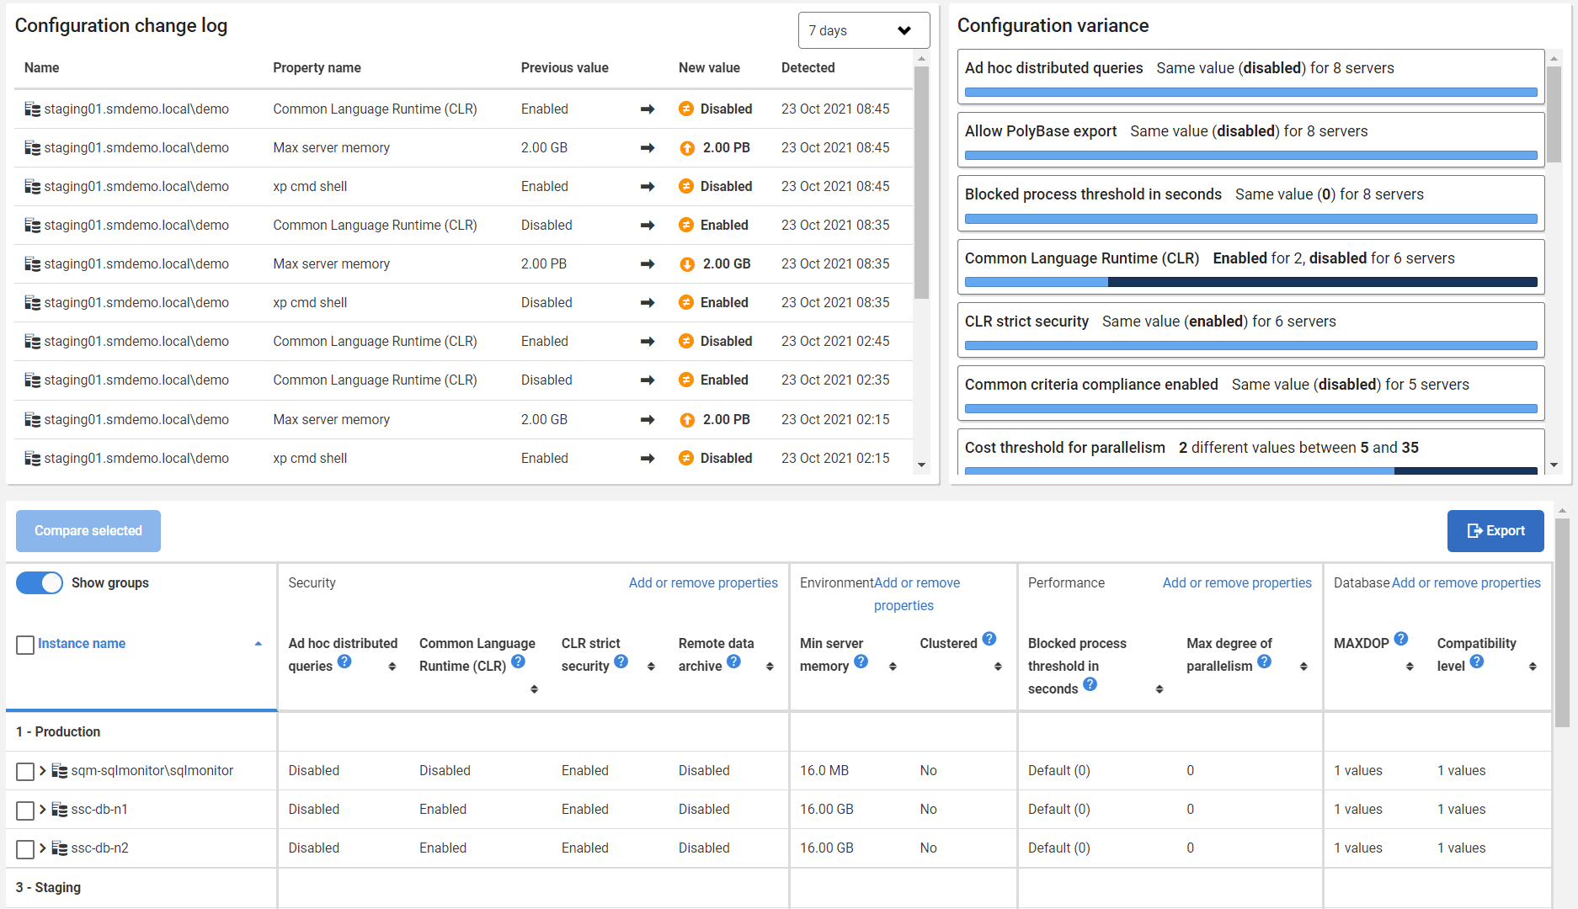
Task: Open help for Ad hoc distributed queries
Action: (x=344, y=662)
